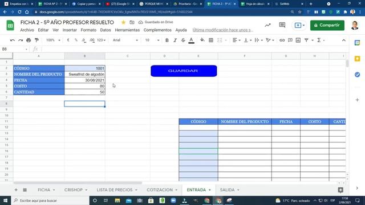Open the merge cells options arrow
Image resolution: width=365 pixels, height=205 pixels.
pyautogui.click(x=226, y=40)
